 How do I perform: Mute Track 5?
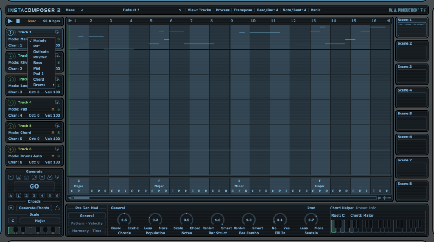[x=53, y=133]
